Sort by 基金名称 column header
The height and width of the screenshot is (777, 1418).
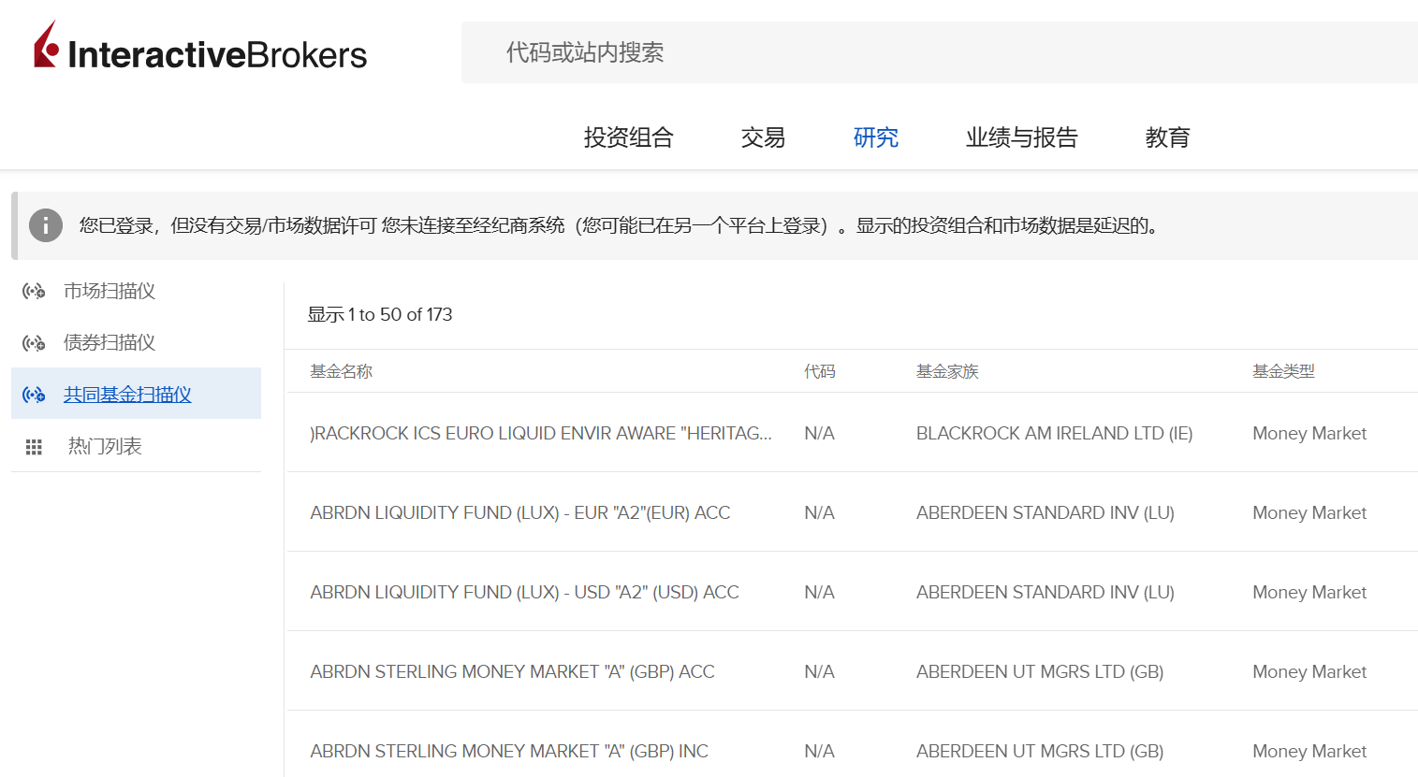point(341,371)
